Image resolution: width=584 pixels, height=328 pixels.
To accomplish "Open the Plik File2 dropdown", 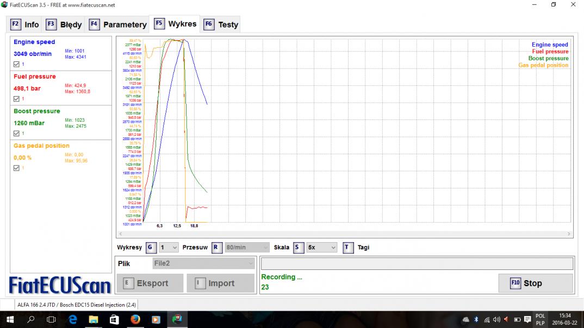I will coord(203,263).
